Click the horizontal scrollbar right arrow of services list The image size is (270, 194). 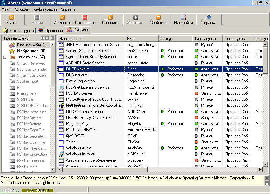point(260,170)
